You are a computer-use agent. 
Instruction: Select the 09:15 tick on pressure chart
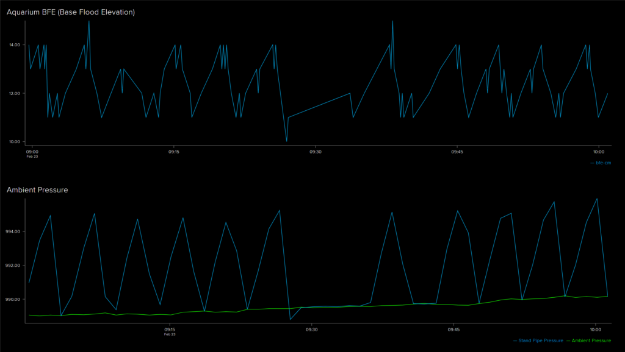[x=170, y=329]
